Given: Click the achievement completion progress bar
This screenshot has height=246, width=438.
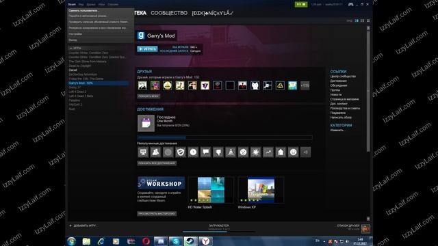Looking at the screenshot, I should [x=225, y=137].
